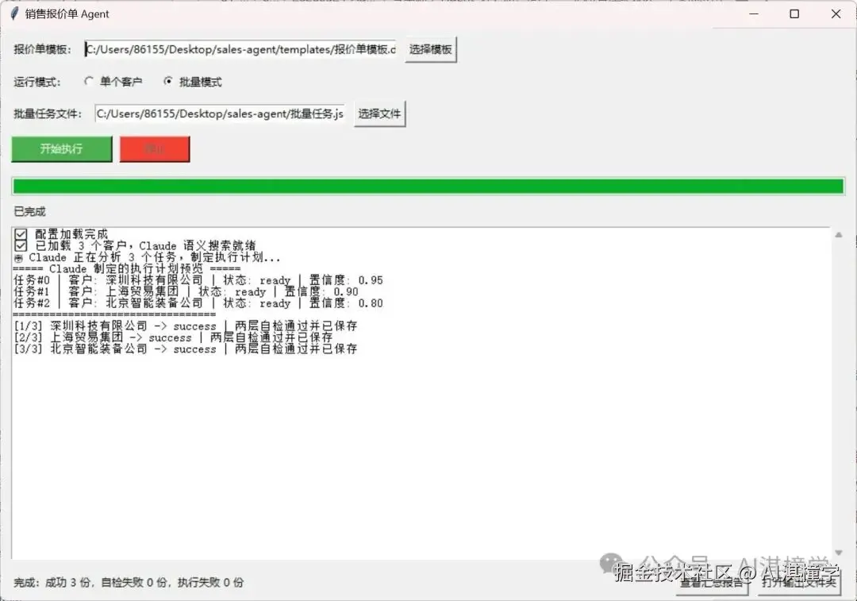Click 查看汇总报告 at bottom right

tap(712, 585)
